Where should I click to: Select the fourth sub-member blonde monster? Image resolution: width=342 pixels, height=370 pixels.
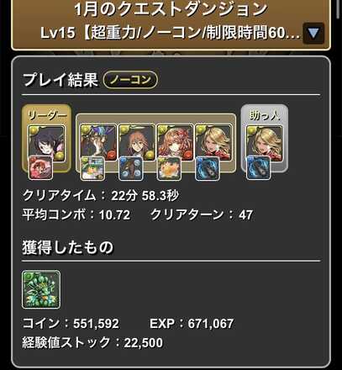213,143
